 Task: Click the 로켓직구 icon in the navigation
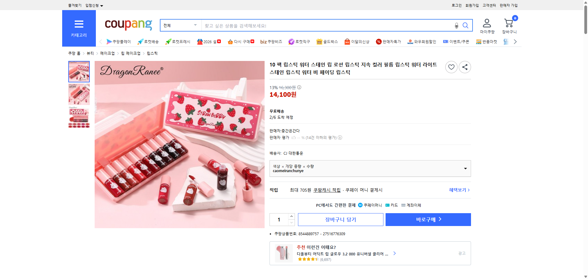[x=291, y=41]
